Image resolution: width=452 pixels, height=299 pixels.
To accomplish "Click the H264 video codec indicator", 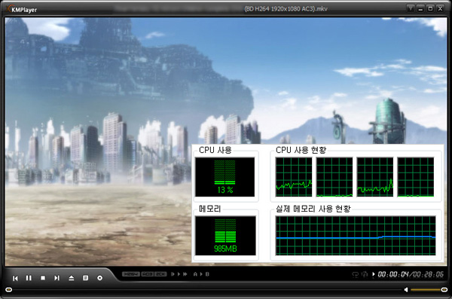I will pos(131,274).
